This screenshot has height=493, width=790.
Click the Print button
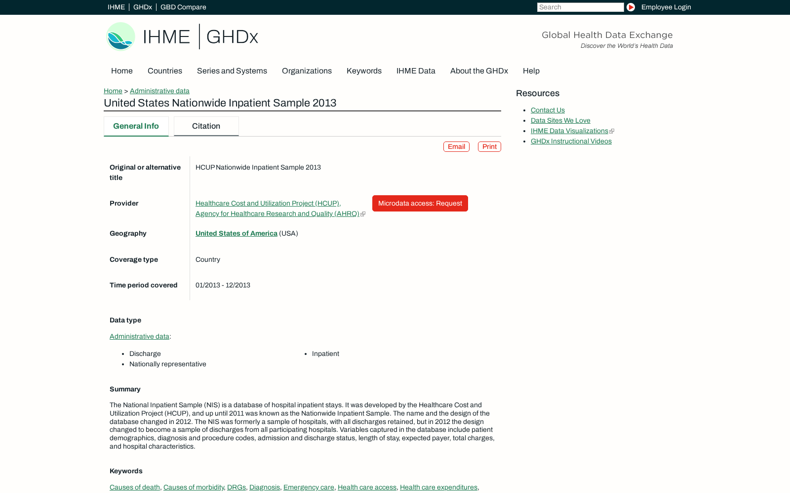tap(489, 146)
